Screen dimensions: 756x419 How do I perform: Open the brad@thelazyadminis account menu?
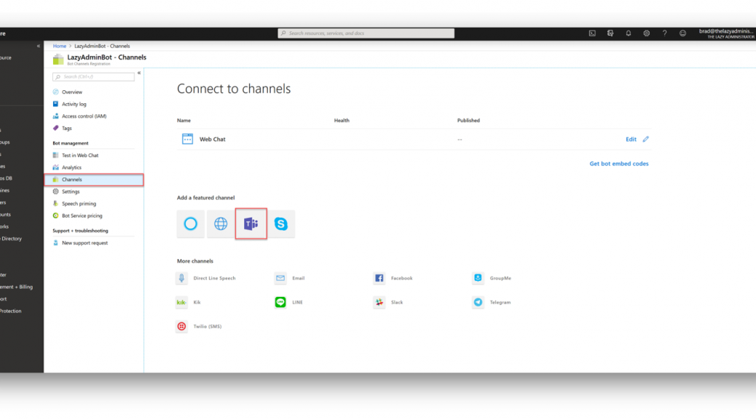pos(727,33)
